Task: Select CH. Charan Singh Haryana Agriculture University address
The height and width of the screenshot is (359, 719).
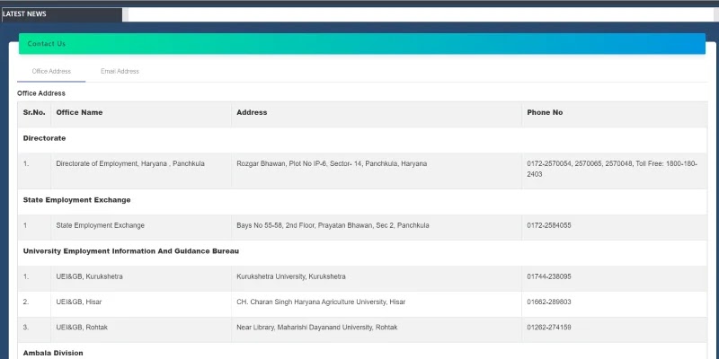Action: coord(321,302)
